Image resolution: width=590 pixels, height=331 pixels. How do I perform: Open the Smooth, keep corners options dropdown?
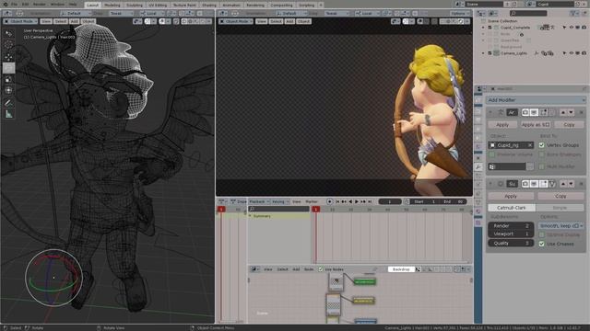click(561, 226)
